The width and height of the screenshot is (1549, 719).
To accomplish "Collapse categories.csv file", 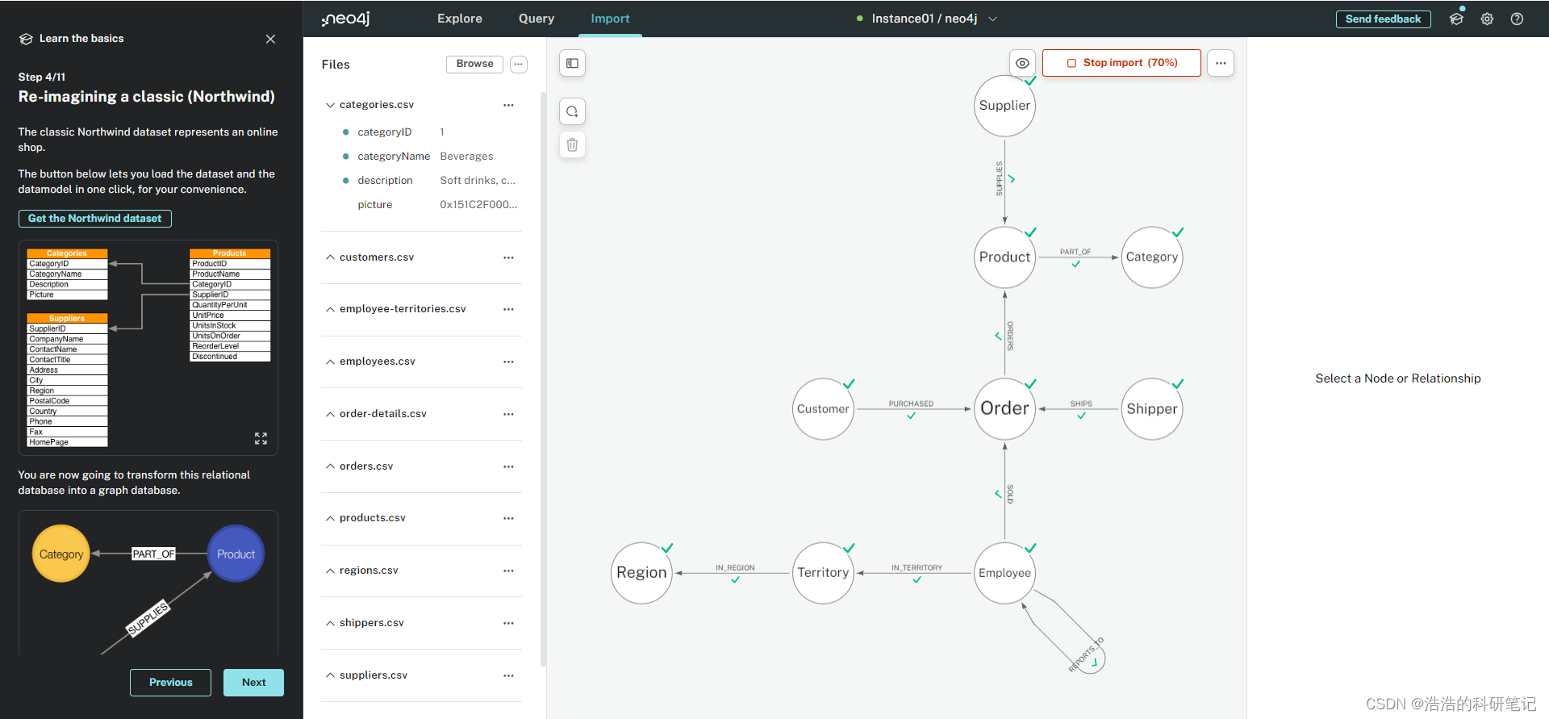I will pyautogui.click(x=330, y=105).
